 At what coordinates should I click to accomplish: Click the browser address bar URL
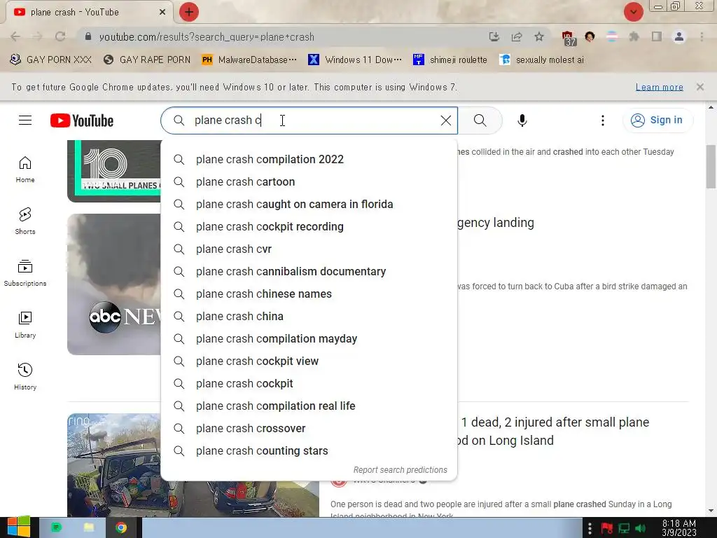click(207, 37)
